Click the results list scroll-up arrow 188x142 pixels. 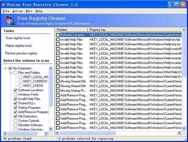[184, 30]
